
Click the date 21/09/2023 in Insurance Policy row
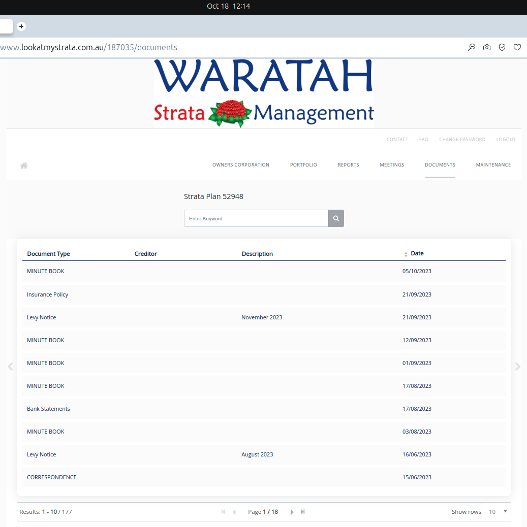[417, 294]
